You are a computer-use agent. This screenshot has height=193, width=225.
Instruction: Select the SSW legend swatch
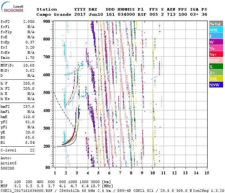216,60
